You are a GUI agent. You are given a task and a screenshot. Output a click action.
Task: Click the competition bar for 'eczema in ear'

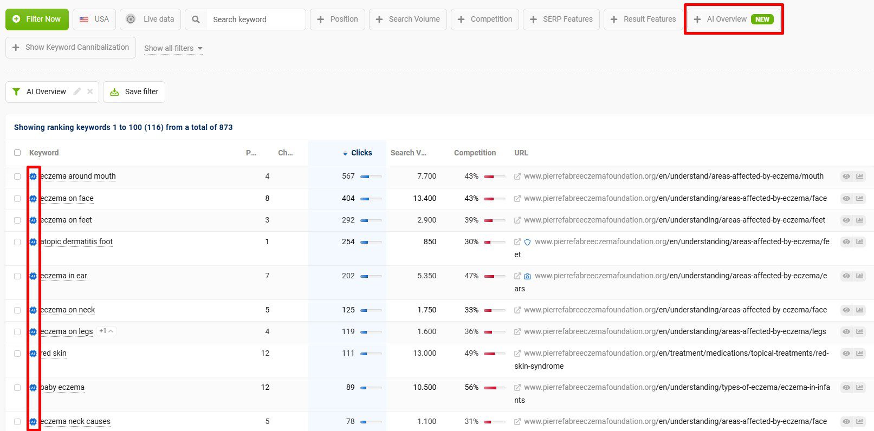pyautogui.click(x=495, y=276)
